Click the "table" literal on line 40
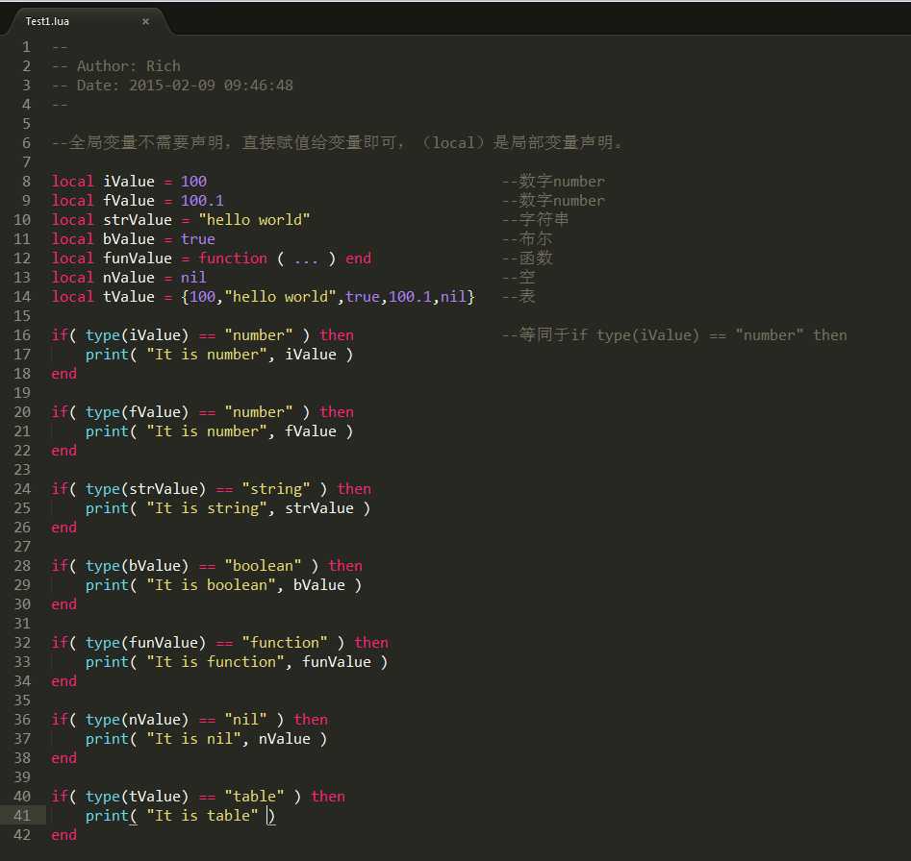This screenshot has height=861, width=911. tap(254, 797)
